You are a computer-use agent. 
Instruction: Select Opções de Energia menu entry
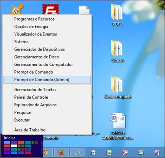click(x=47, y=27)
